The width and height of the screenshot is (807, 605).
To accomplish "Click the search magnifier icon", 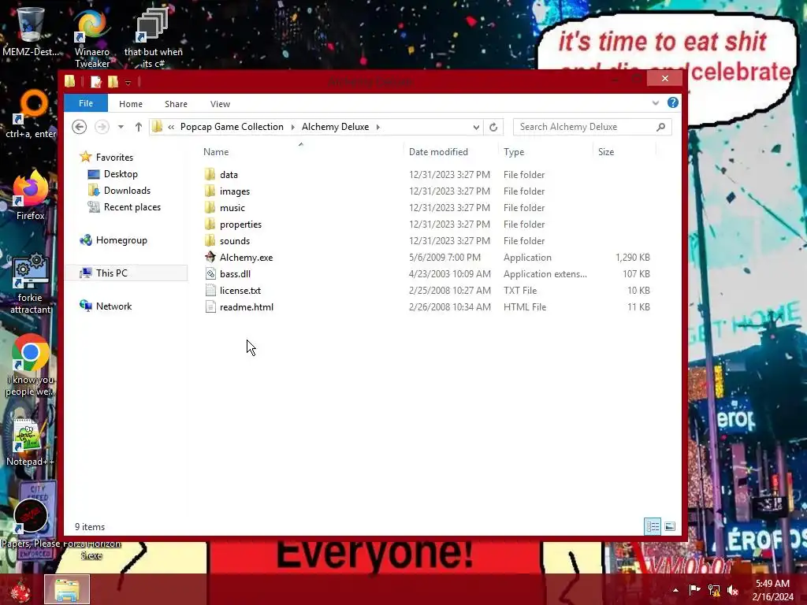I will (x=661, y=127).
